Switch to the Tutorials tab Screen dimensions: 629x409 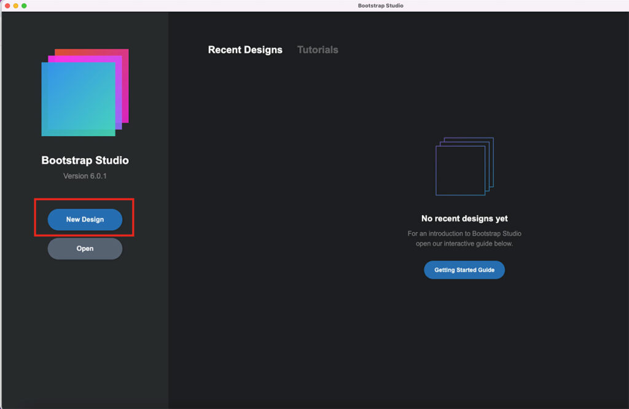point(318,50)
